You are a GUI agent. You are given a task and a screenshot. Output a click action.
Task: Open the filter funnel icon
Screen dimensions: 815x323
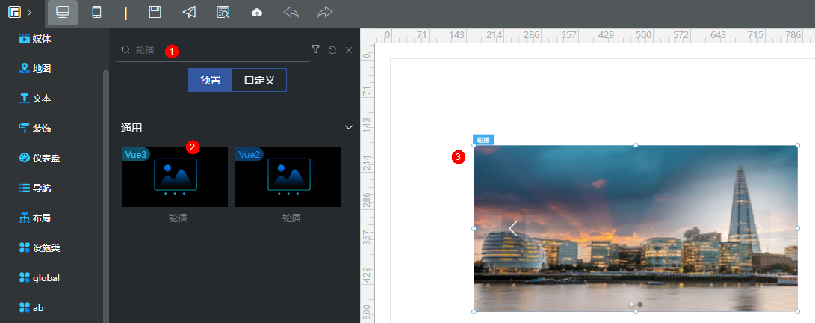pyautogui.click(x=315, y=49)
